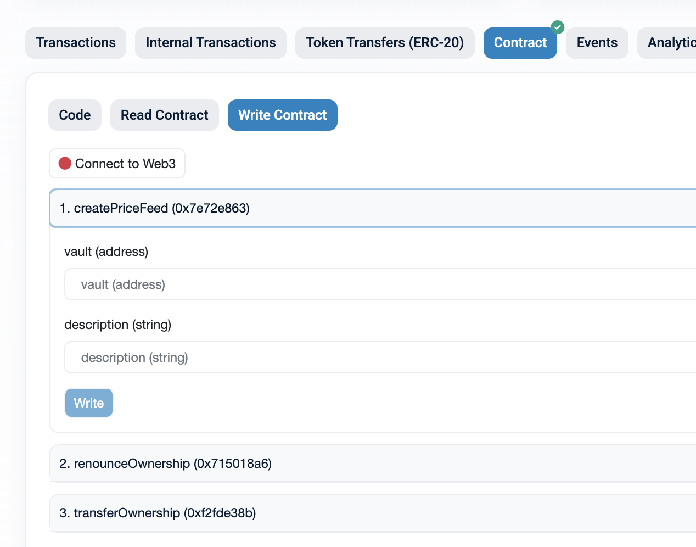Select the Contract tab
Image resolution: width=696 pixels, height=547 pixels.
coord(520,43)
